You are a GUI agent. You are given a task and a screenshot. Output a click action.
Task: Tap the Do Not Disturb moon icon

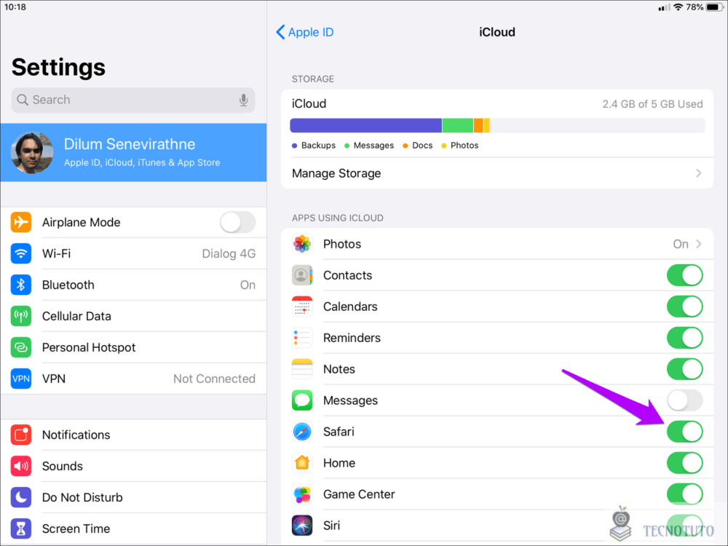[x=21, y=497]
